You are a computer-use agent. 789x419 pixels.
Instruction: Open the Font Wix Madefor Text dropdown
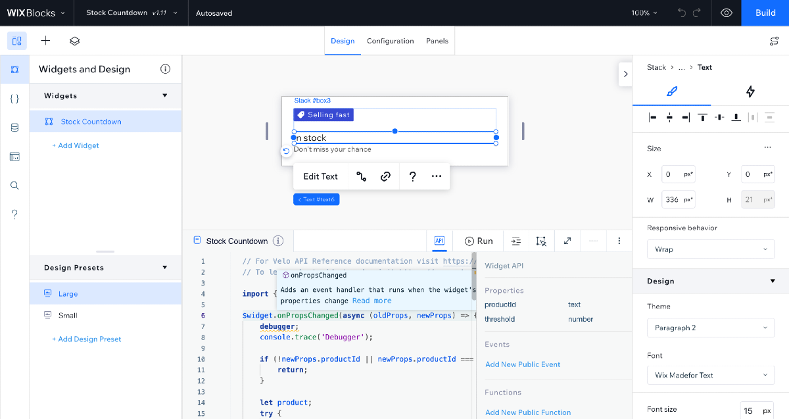point(711,375)
